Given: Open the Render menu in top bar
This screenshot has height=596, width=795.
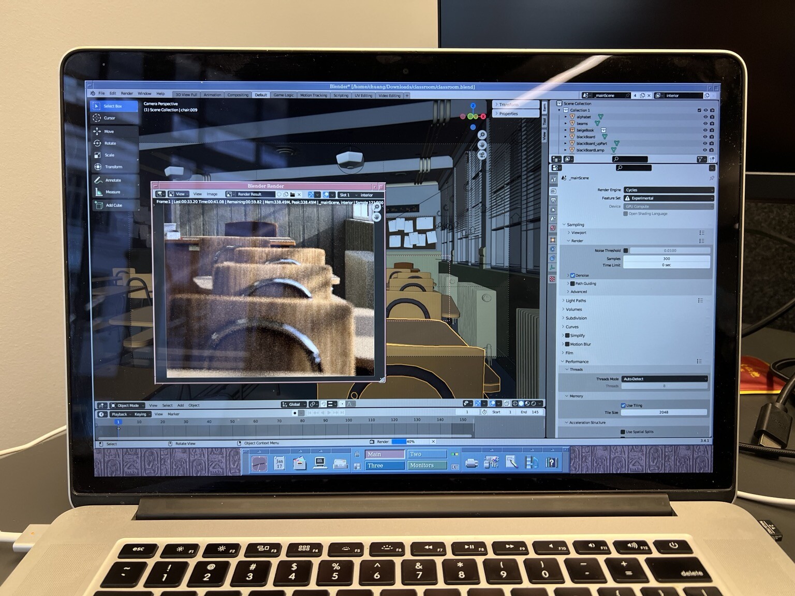Looking at the screenshot, I should click(x=127, y=94).
